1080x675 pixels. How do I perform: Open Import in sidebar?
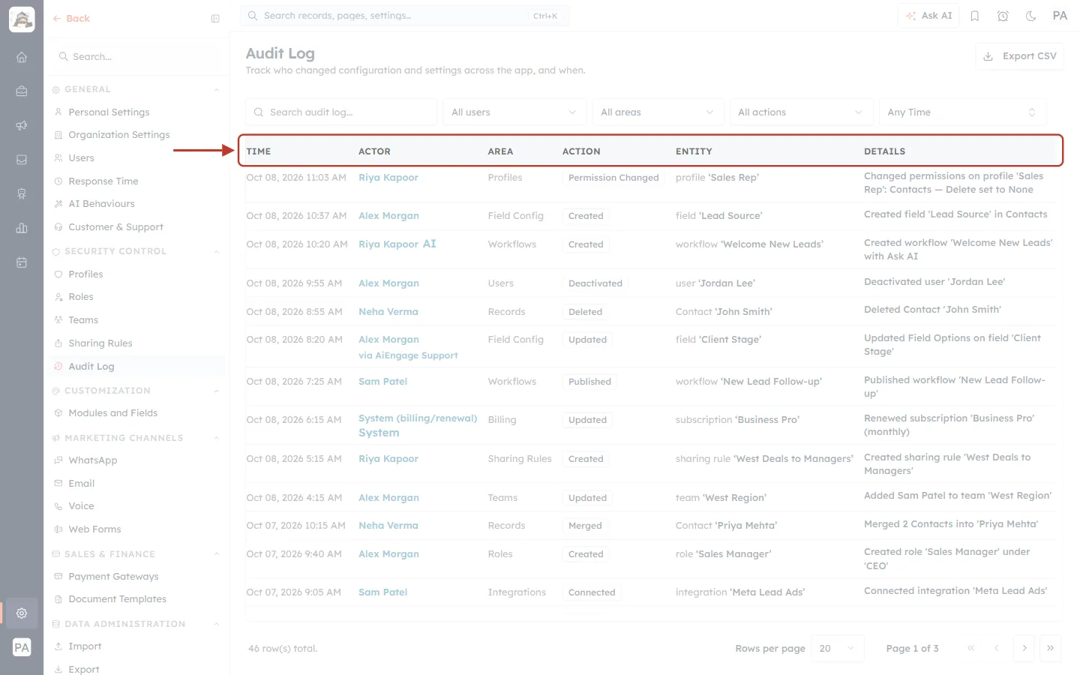85,646
